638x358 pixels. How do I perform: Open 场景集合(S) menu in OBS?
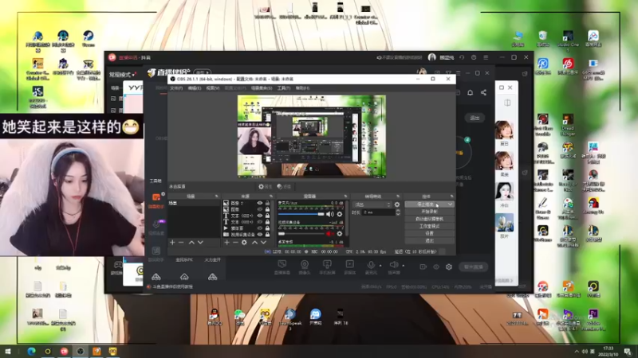pos(262,88)
